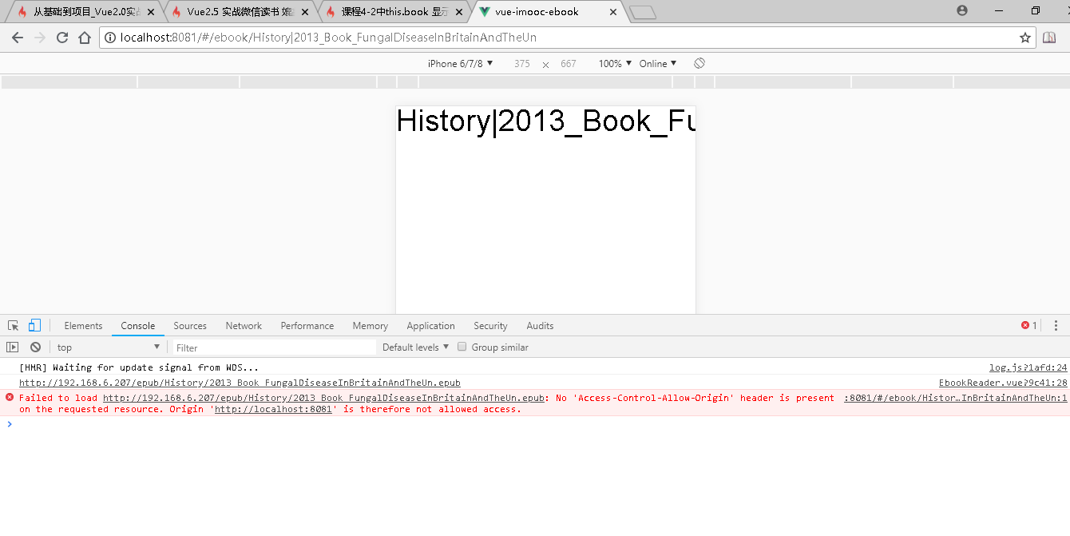Open the Sources panel tab
Viewport: 1070px width, 536px height.
(x=190, y=325)
